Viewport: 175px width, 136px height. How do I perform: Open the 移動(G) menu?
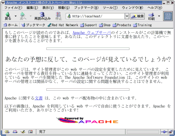(64, 8)
